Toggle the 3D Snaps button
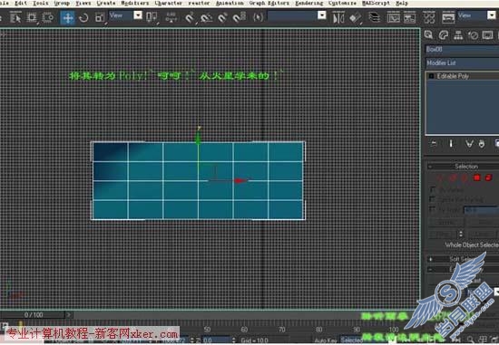Image resolution: width=499 pixels, height=345 pixels. pos(190,17)
